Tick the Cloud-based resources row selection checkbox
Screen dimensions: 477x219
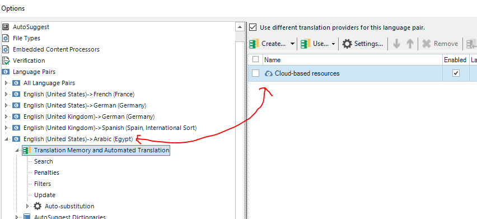256,73
